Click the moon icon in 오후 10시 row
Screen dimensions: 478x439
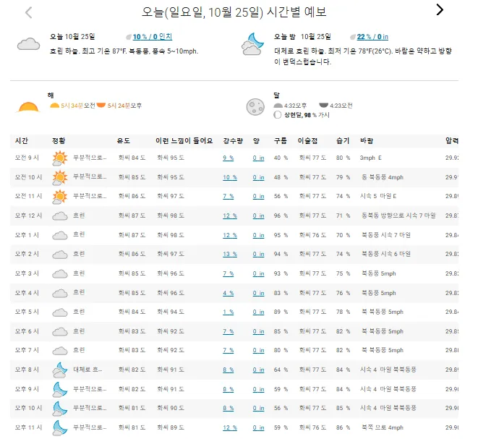click(x=60, y=409)
